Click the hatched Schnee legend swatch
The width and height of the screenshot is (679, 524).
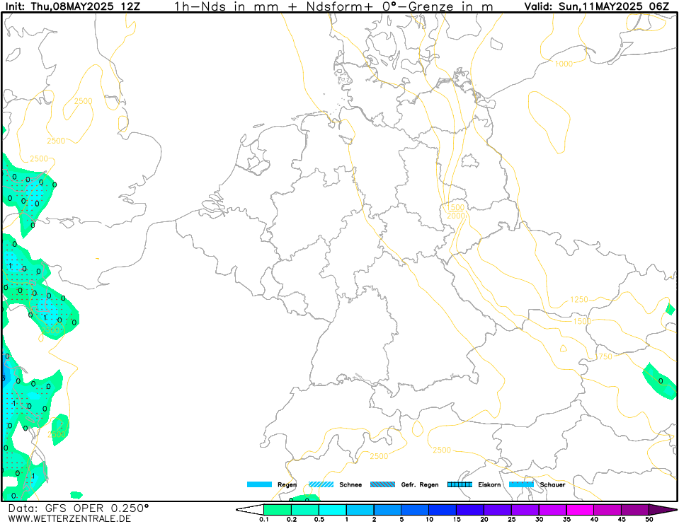[x=321, y=484]
